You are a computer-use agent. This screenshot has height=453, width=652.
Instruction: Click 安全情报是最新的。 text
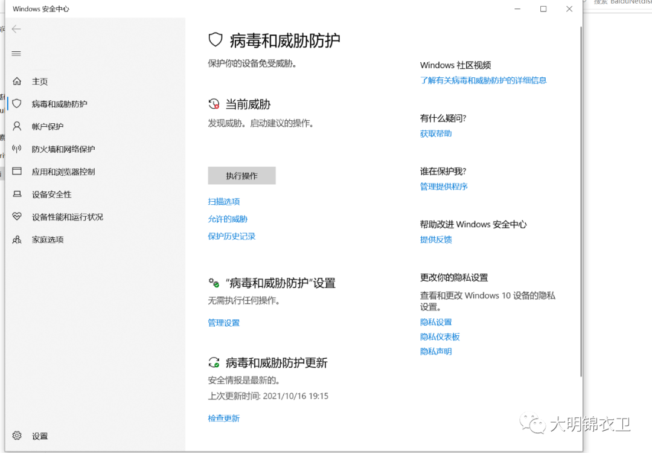pos(244,380)
